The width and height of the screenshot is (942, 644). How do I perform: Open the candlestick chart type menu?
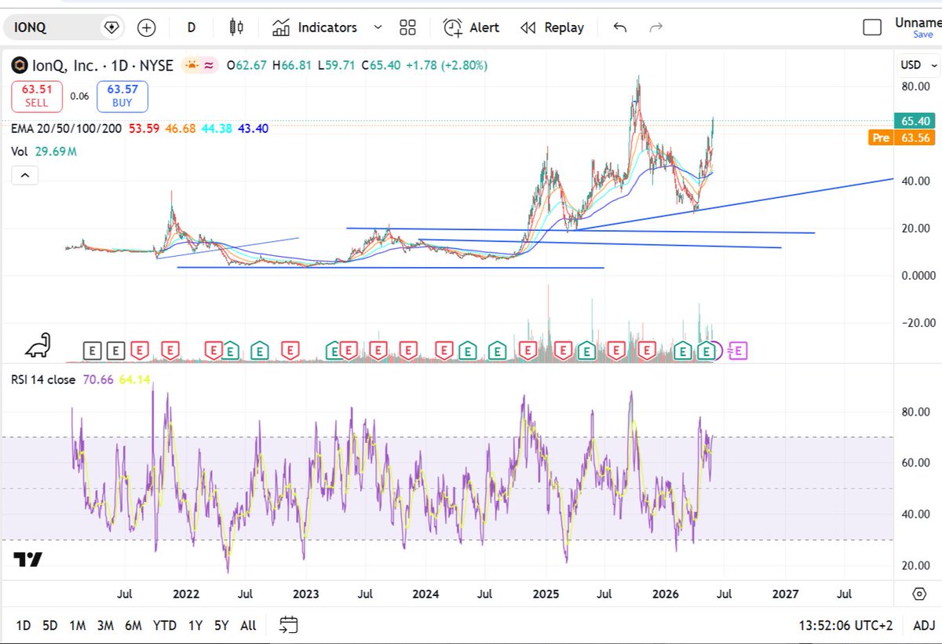(x=235, y=27)
